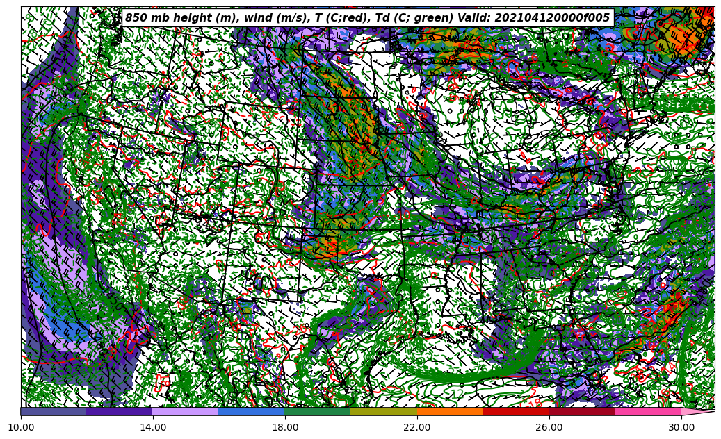Select the slate-blue 10–12 colorbar segment
This screenshot has width=721, height=439.
54,411
